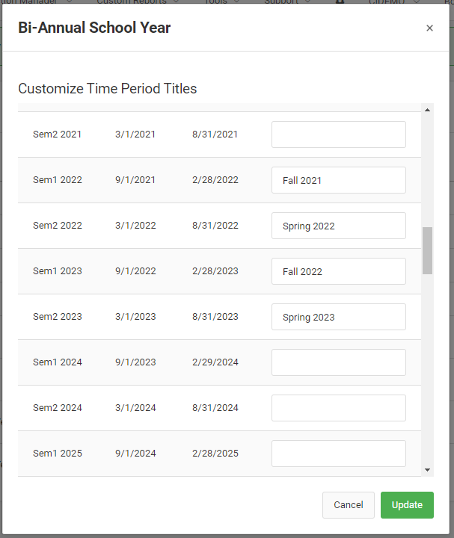Click the Sem1 2022 period label
This screenshot has width=454, height=538.
click(58, 180)
